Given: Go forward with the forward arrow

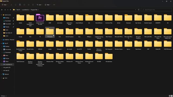Looking at the screenshot, I should click(5, 10).
